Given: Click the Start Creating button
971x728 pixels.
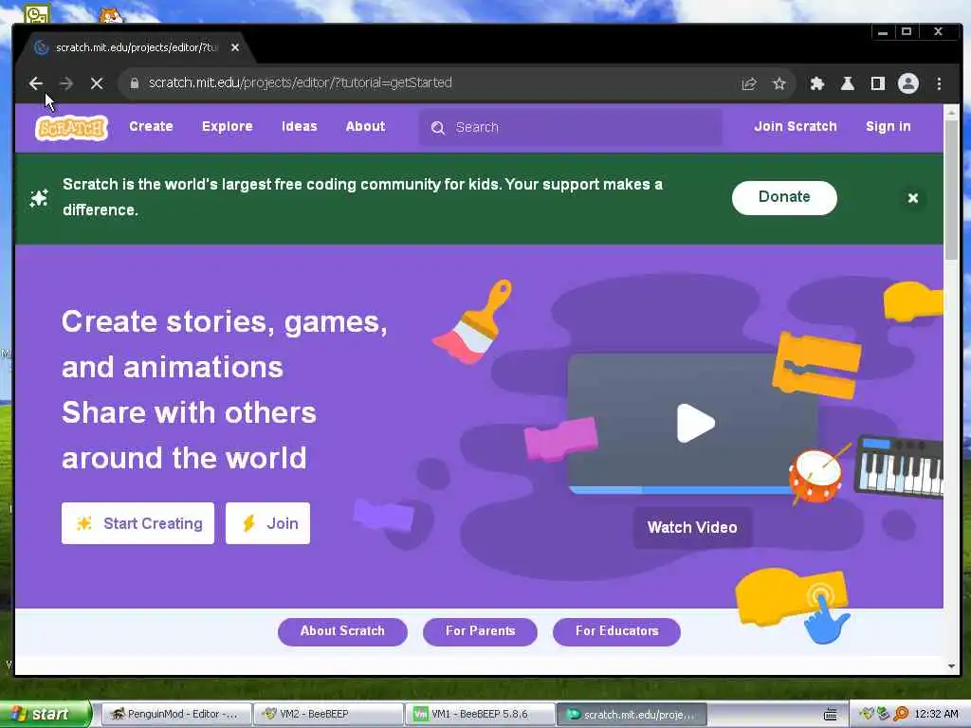Looking at the screenshot, I should [137, 523].
